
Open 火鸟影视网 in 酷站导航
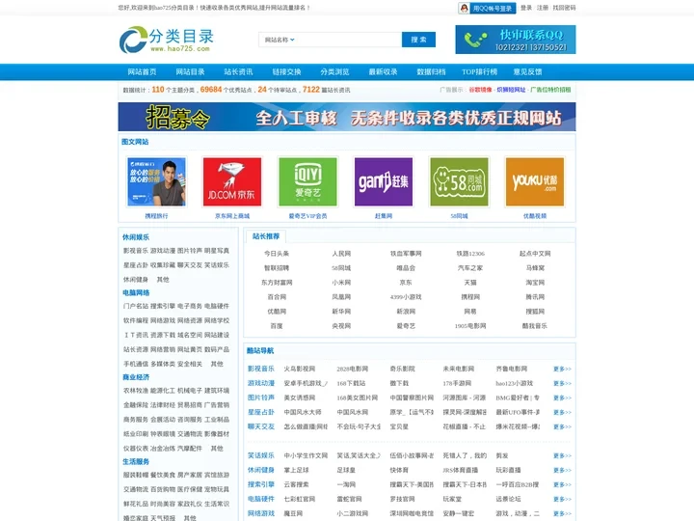coord(300,369)
